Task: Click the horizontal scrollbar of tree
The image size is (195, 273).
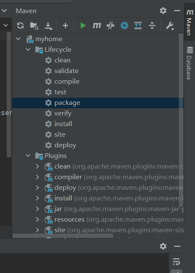Action: tap(63, 236)
